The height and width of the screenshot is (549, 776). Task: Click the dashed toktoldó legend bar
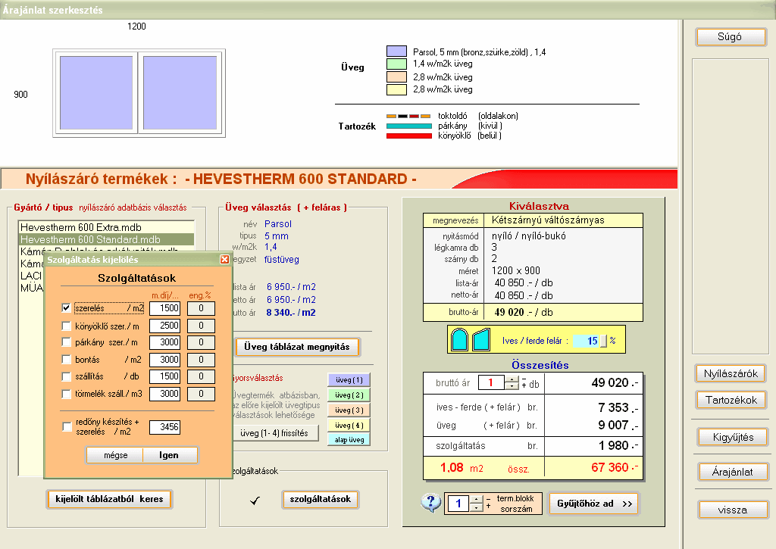point(408,116)
